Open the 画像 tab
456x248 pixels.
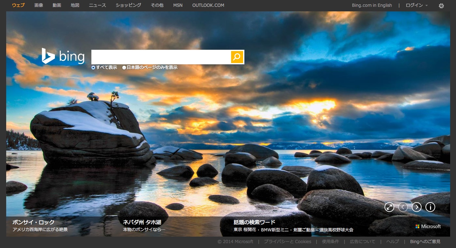coord(39,6)
